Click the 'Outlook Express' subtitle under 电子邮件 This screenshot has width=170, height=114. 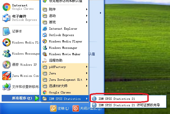24,20
